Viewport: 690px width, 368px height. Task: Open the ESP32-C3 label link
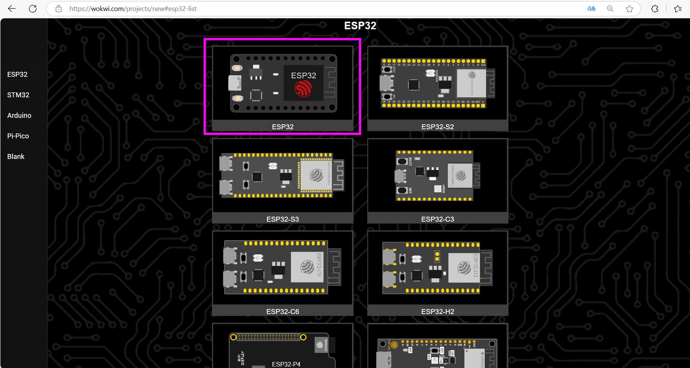tap(438, 219)
